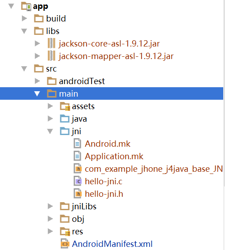The height and width of the screenshot is (250, 225).
Task: Click the src folder icon
Action: (x=39, y=68)
